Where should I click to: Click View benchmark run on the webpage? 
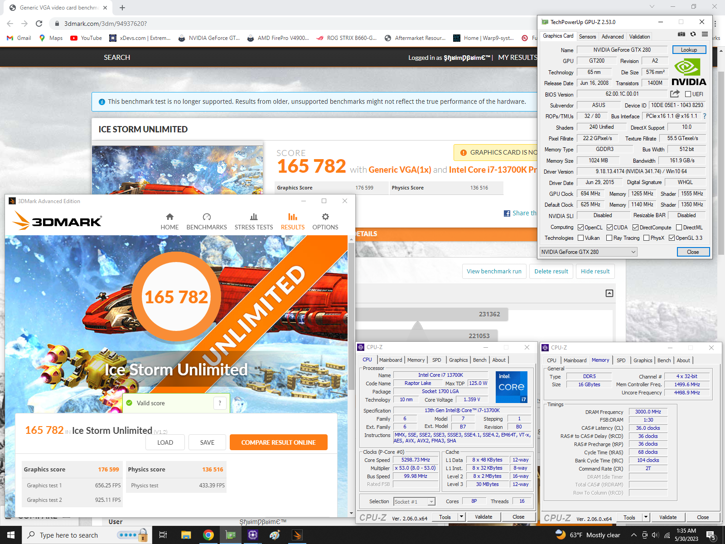tap(494, 272)
